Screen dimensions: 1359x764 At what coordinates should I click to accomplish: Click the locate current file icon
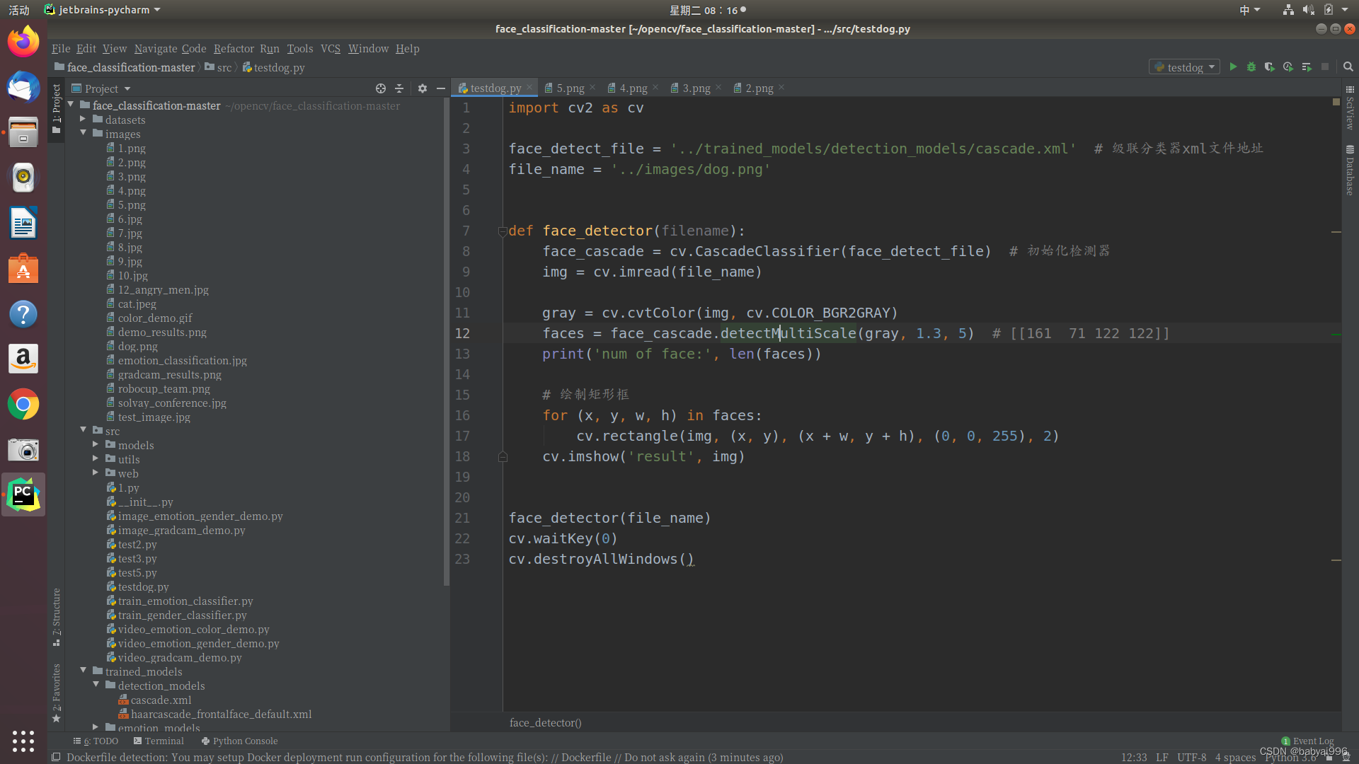click(x=381, y=88)
